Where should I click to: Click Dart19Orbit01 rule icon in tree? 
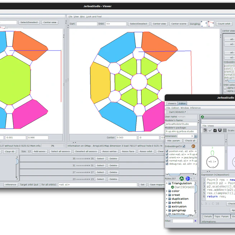(x=173, y=187)
